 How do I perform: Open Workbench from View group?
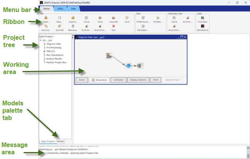point(202,26)
